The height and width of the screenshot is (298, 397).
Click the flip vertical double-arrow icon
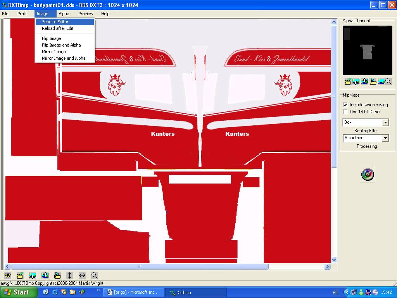70,275
